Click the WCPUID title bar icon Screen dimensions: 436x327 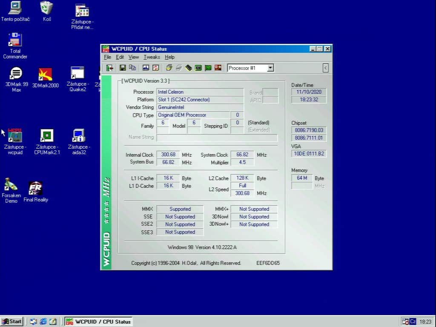[x=106, y=49]
